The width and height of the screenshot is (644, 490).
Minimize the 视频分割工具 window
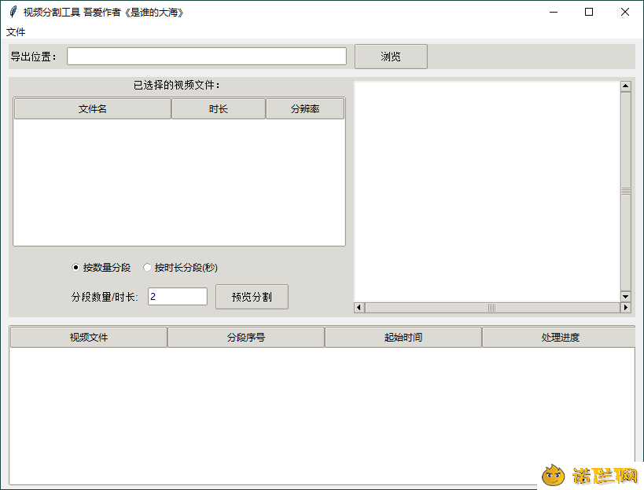coord(554,12)
